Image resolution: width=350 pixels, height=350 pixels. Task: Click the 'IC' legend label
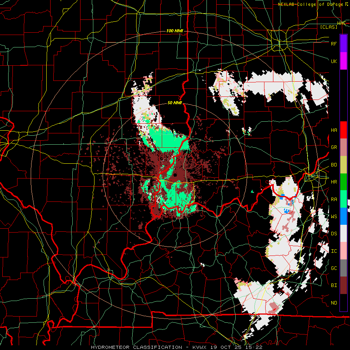pos(334,251)
